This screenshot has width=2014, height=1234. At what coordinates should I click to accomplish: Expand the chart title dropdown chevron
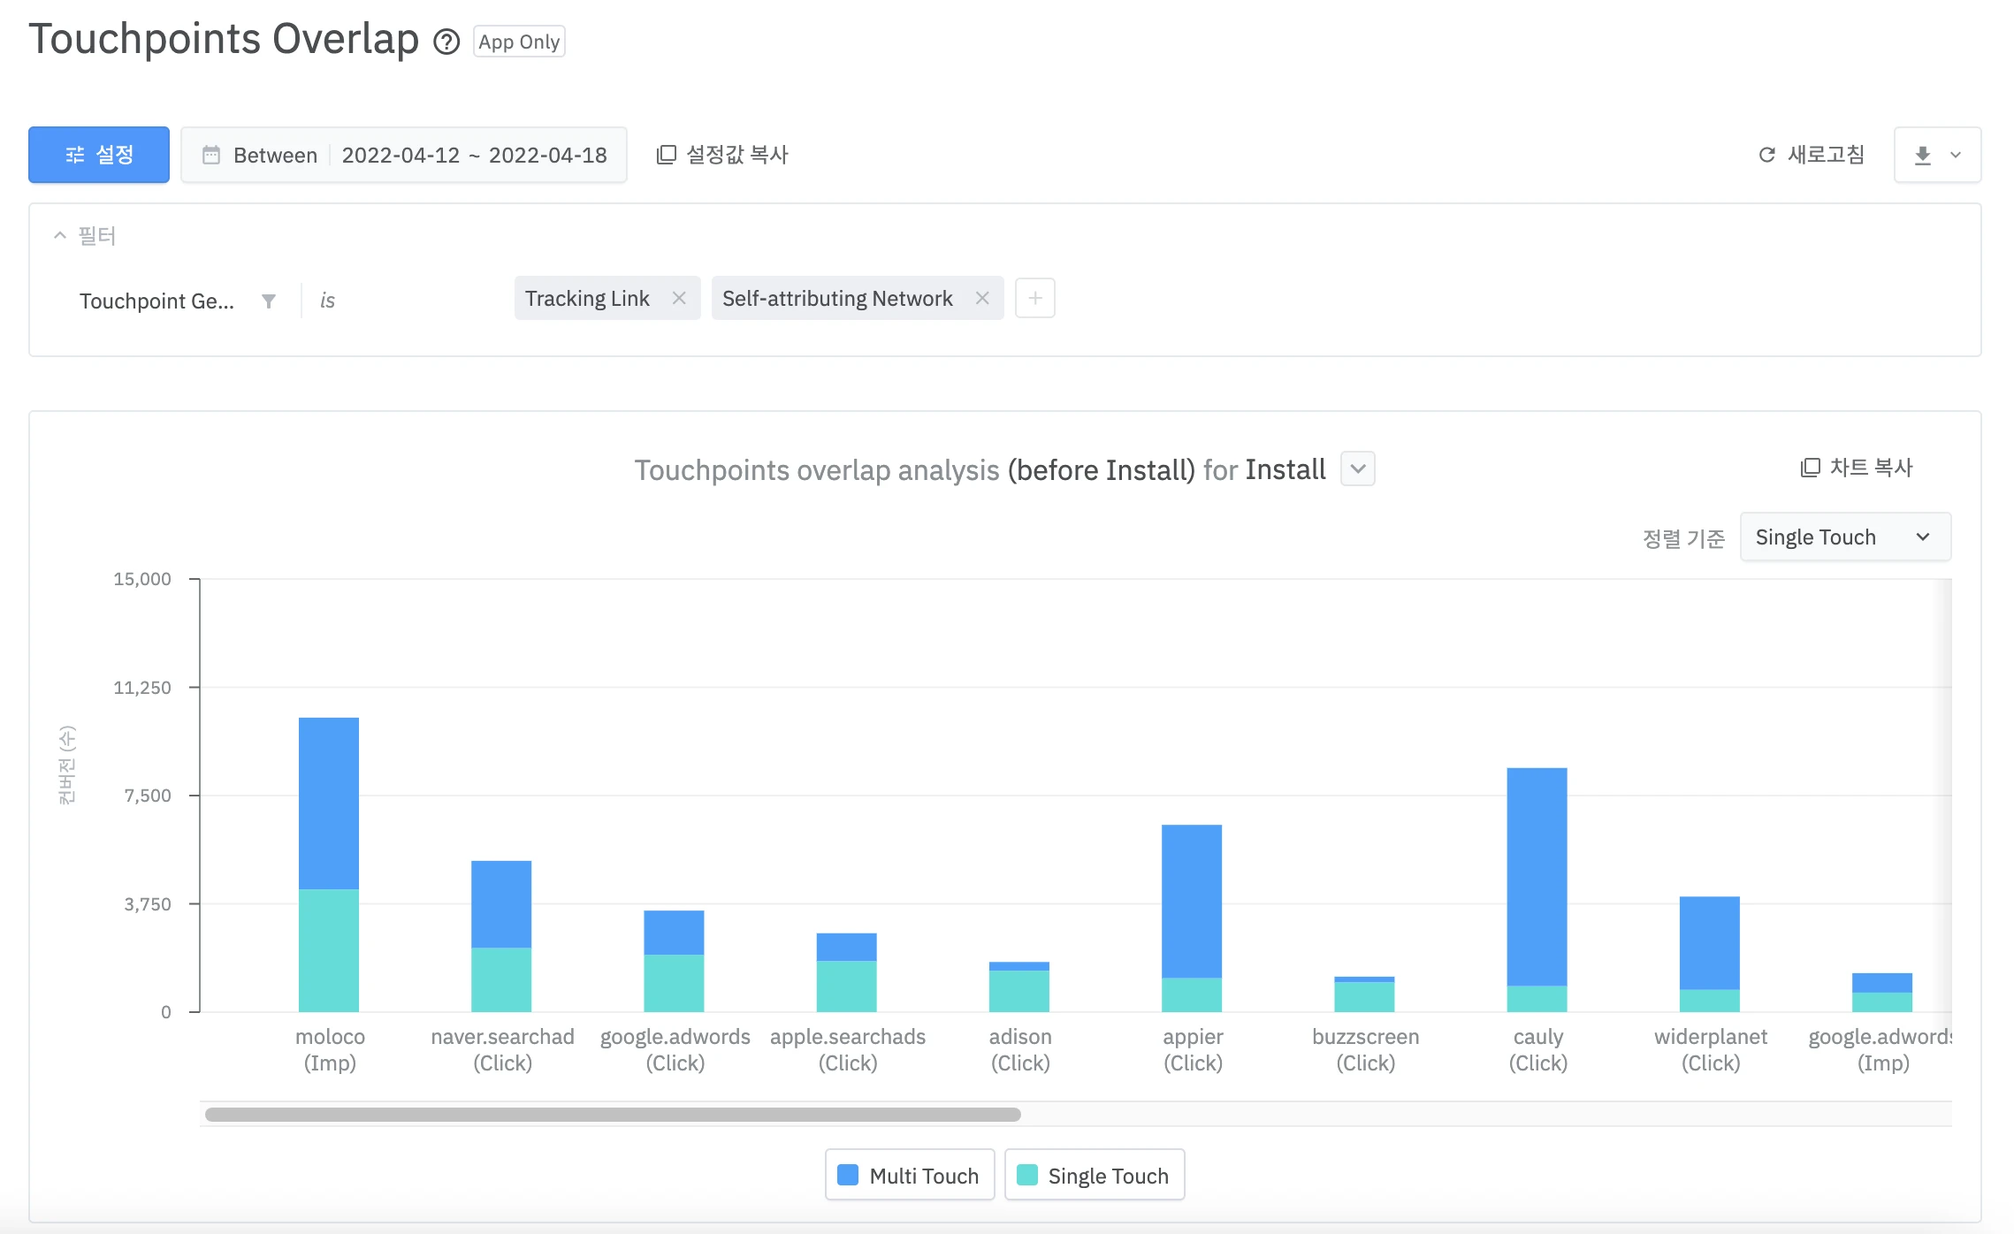pyautogui.click(x=1357, y=468)
